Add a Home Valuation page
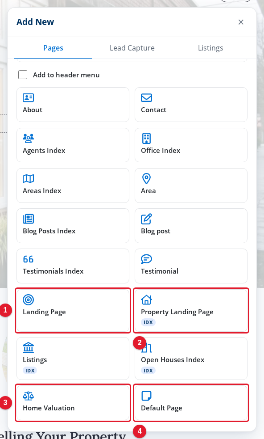Screen dimensions: 264x439 click(x=73, y=403)
